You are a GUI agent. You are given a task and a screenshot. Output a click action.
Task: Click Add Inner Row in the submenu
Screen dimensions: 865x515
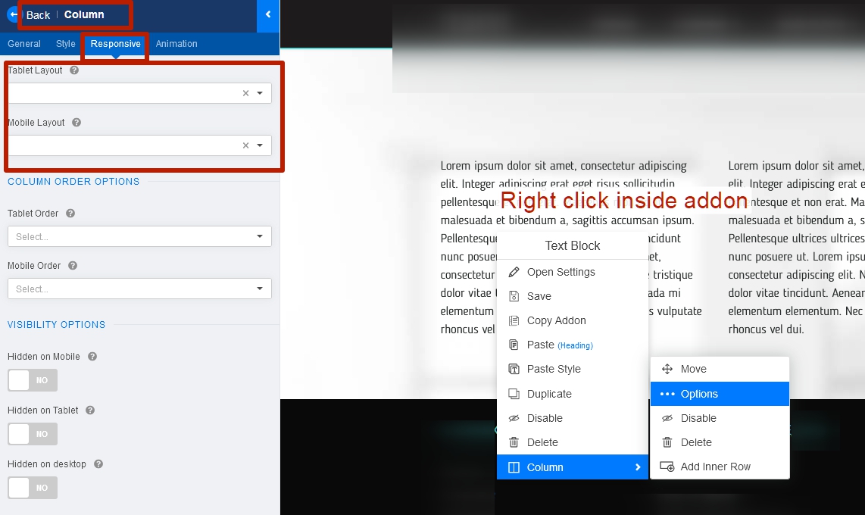715,467
